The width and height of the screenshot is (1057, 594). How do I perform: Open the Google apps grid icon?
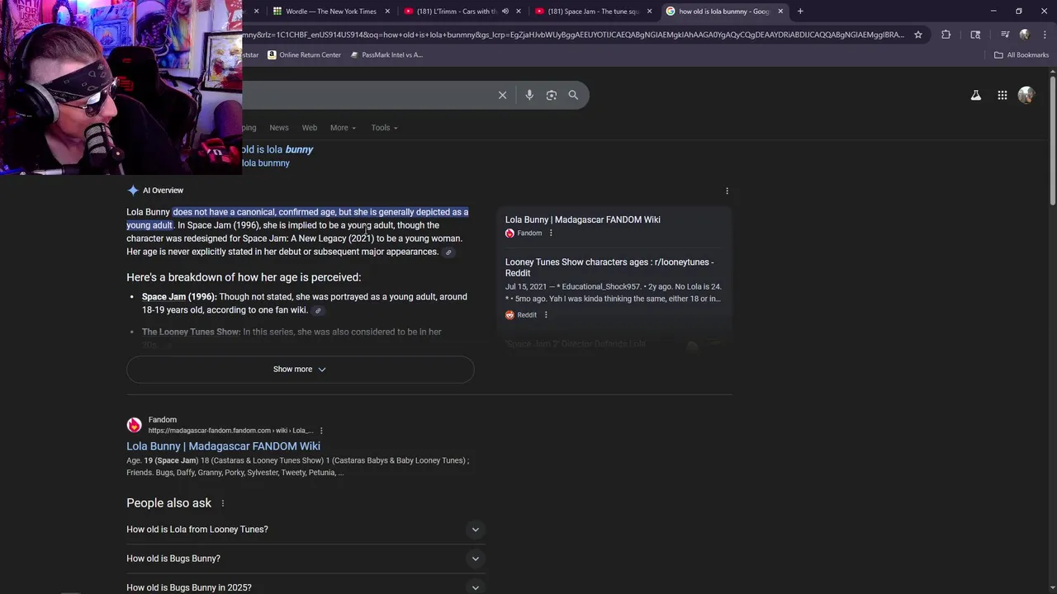pos(1002,95)
